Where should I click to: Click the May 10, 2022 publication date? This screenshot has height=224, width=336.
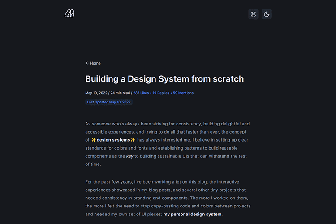pos(97,93)
